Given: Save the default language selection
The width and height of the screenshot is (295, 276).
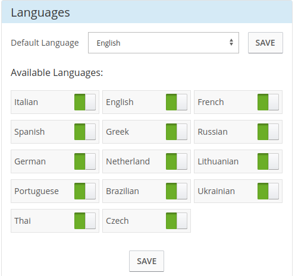Looking at the screenshot, I should pyautogui.click(x=265, y=43).
